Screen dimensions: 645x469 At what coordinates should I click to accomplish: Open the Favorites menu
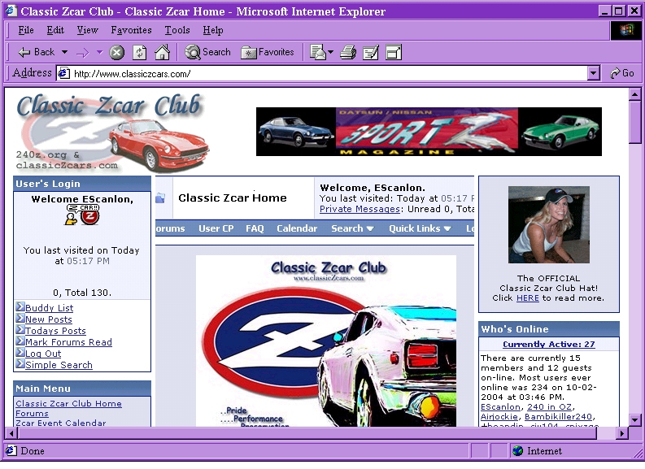131,30
